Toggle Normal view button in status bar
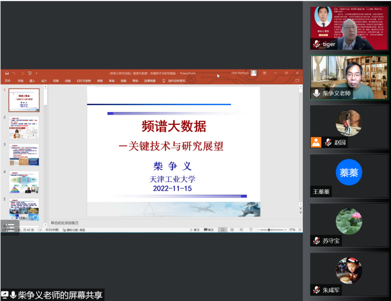The height and width of the screenshot is (301, 391). (x=223, y=230)
